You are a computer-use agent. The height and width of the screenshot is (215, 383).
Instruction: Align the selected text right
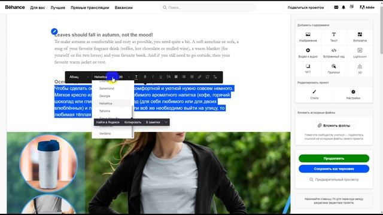pos(191,77)
